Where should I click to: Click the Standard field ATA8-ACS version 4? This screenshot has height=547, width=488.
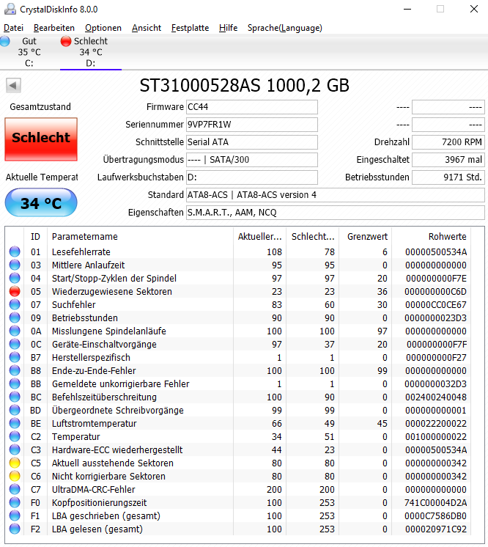click(x=336, y=194)
